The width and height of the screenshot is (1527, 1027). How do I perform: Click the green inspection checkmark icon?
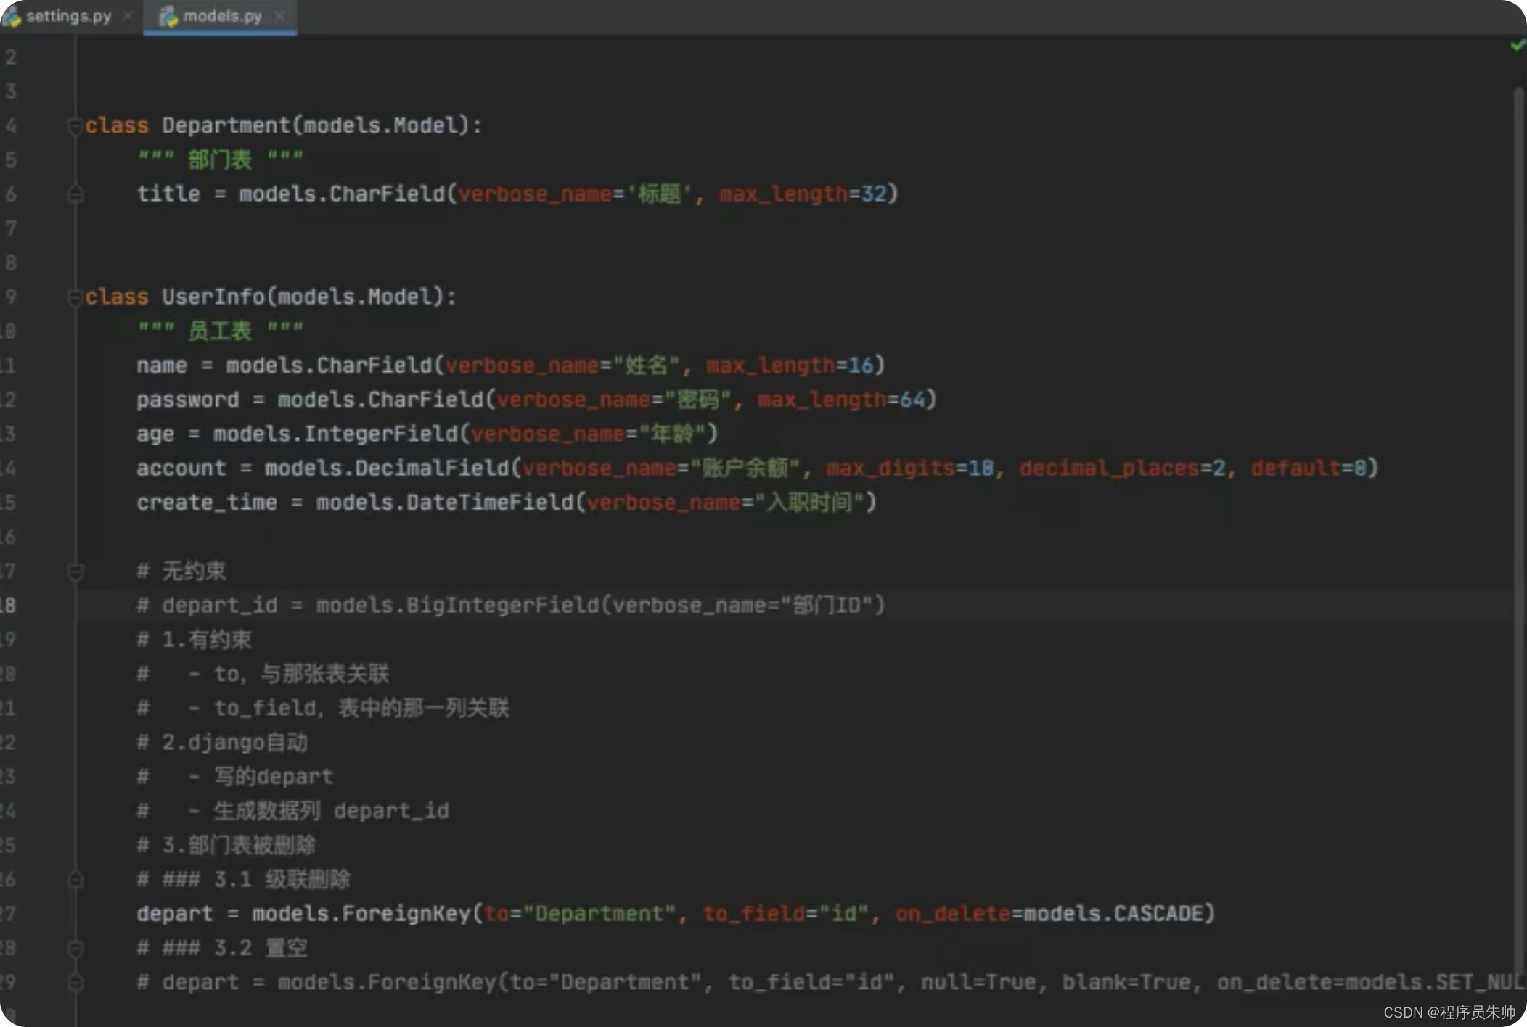[1517, 46]
